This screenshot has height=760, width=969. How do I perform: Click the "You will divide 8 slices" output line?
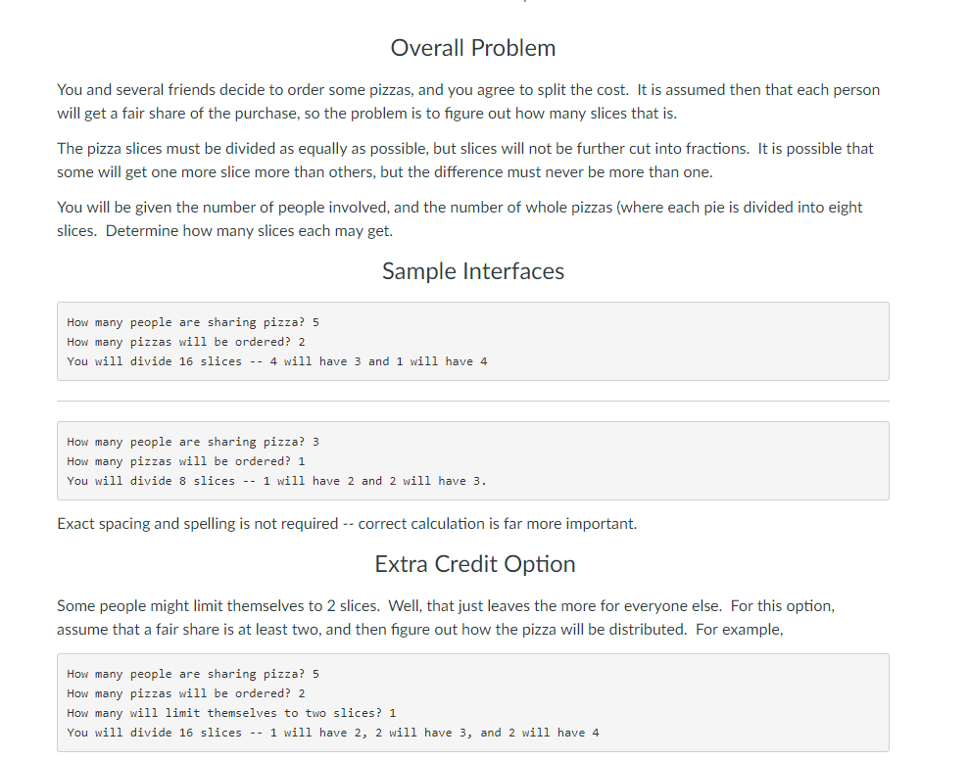click(x=276, y=481)
